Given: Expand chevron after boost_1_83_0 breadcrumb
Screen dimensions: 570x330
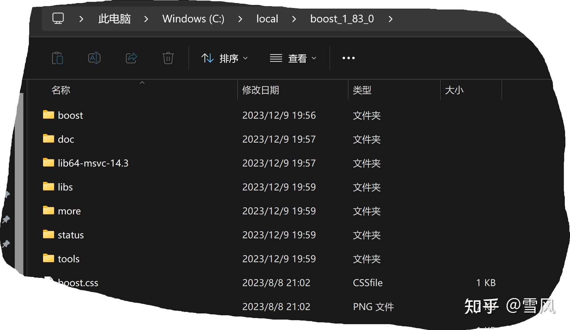Looking at the screenshot, I should coord(390,19).
